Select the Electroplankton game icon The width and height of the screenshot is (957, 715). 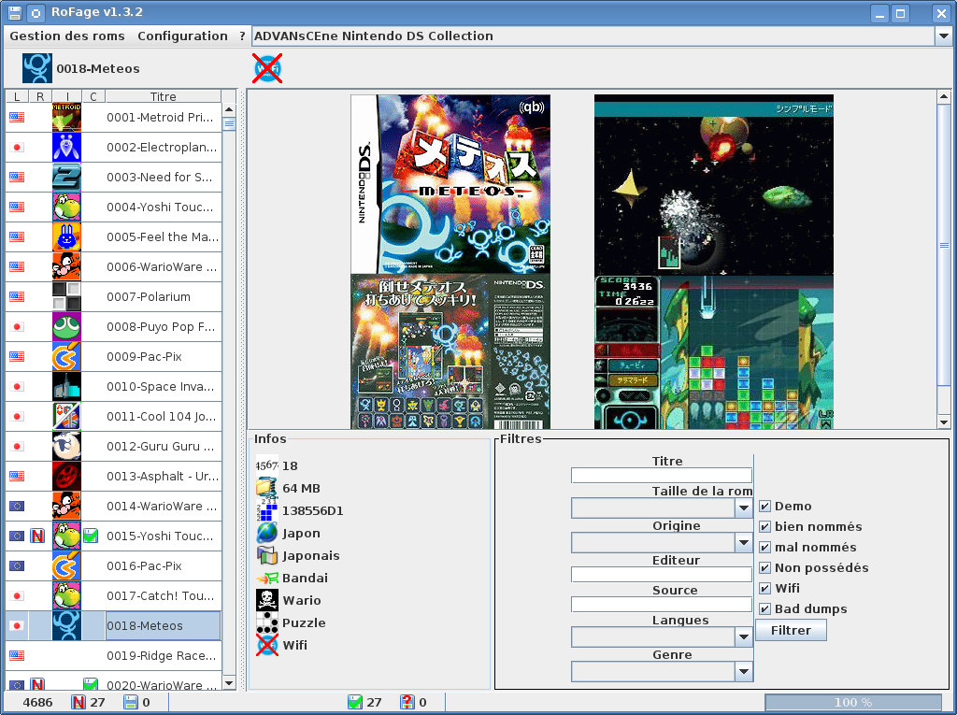tap(66, 147)
